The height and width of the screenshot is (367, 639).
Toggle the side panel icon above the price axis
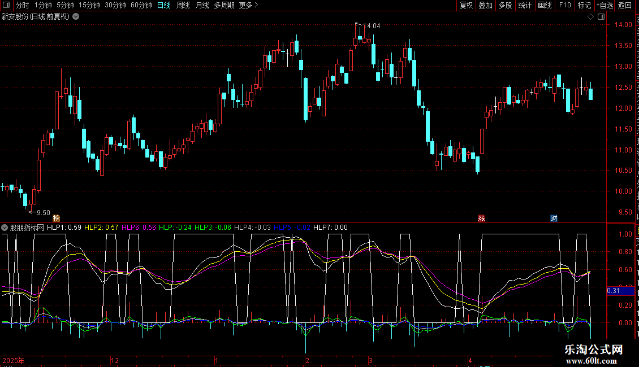pos(601,17)
